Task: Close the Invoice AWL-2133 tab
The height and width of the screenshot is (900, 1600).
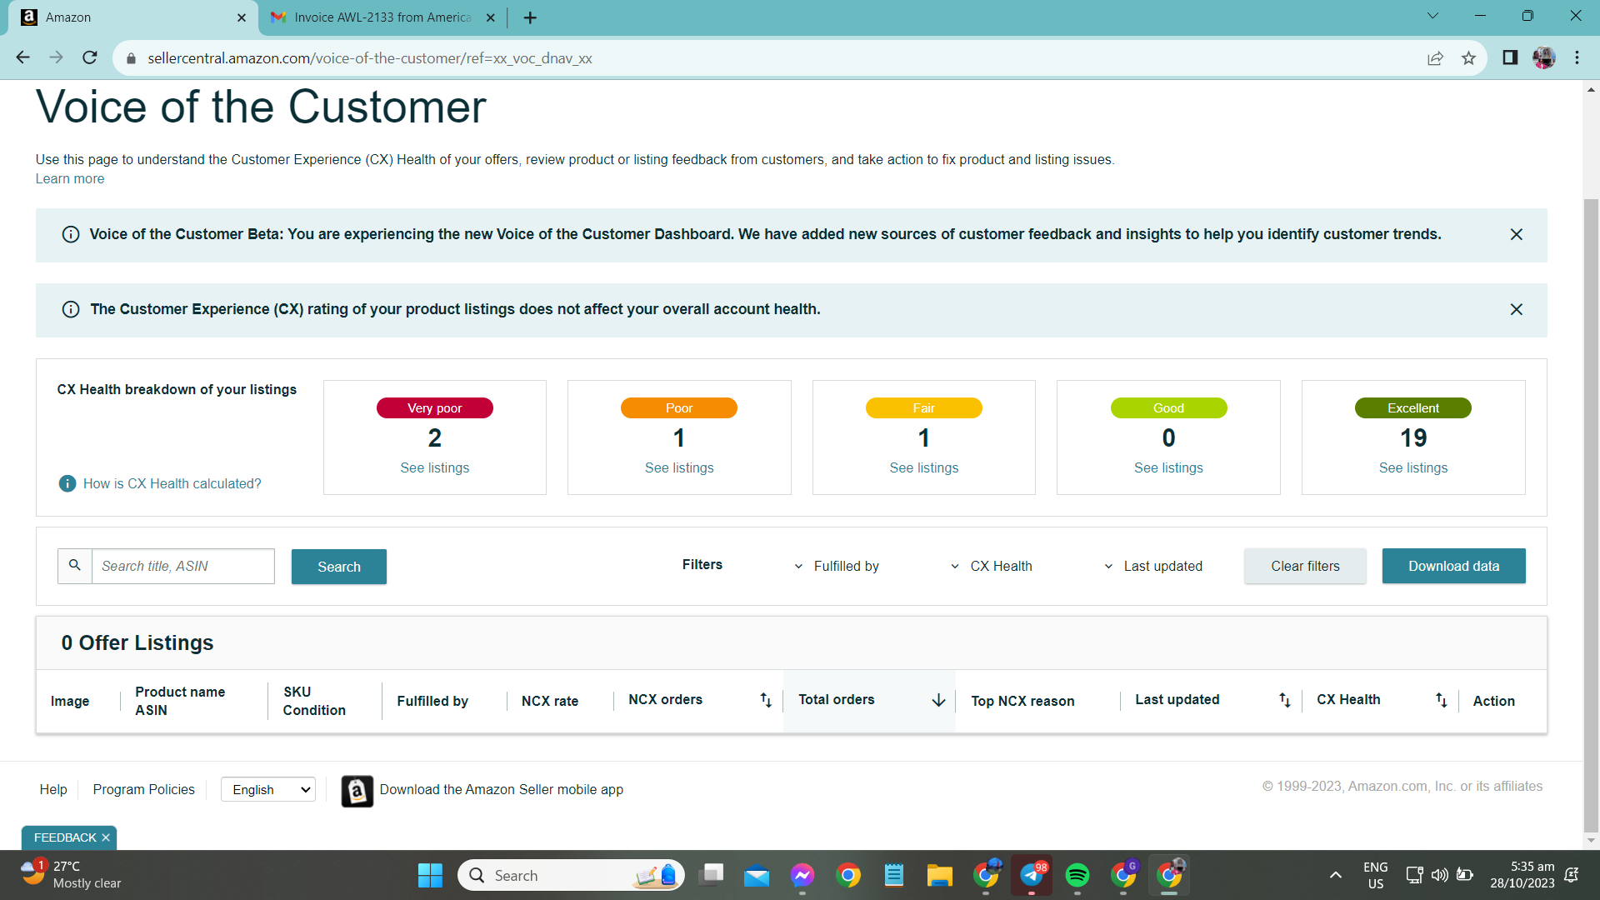Action: click(490, 17)
